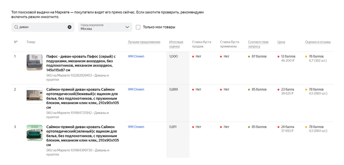Open ФМ Олимп link in row 1
This screenshot has width=344, height=165.
point(136,56)
